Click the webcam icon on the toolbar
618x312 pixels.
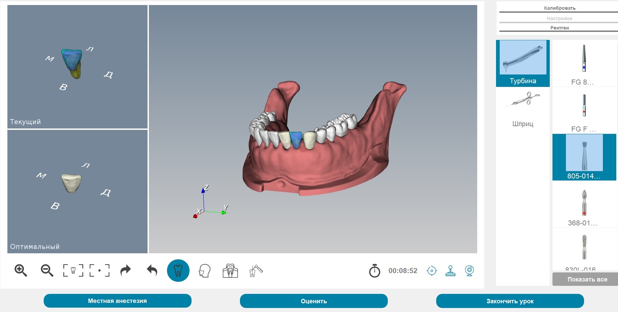click(470, 270)
